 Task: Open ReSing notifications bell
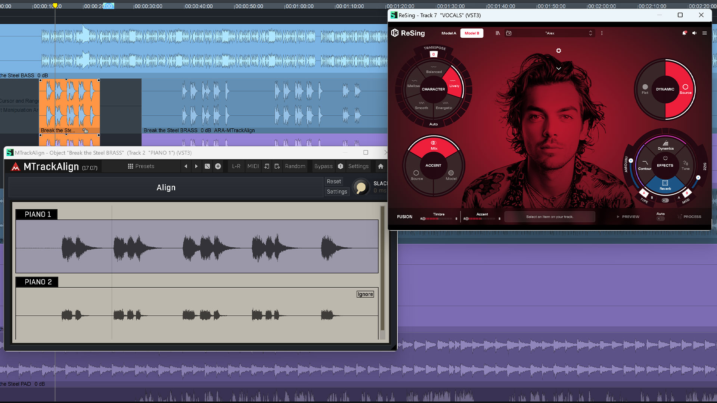point(684,33)
